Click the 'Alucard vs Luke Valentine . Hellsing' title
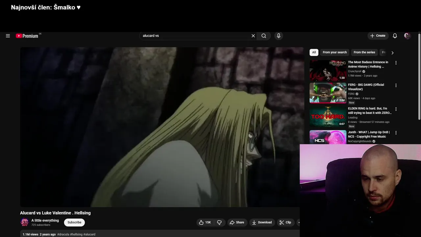This screenshot has height=237, width=421. (x=55, y=213)
